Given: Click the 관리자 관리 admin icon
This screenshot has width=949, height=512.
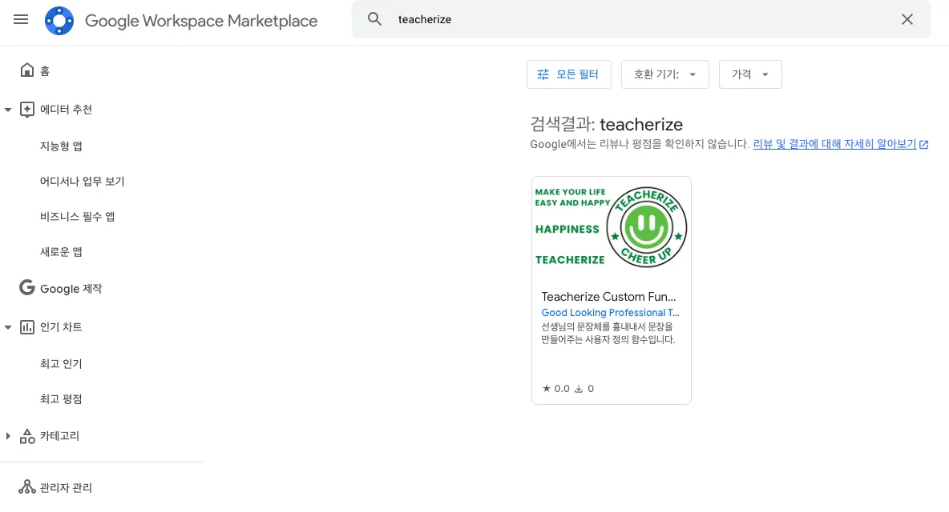Looking at the screenshot, I should [26, 486].
